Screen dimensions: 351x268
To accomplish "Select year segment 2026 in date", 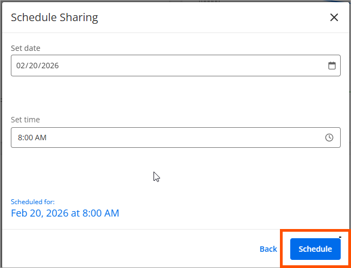I will pyautogui.click(x=49, y=66).
